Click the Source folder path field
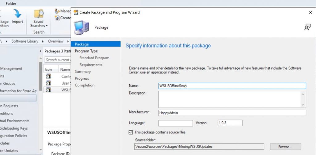The width and height of the screenshot is (316, 155). (199, 147)
